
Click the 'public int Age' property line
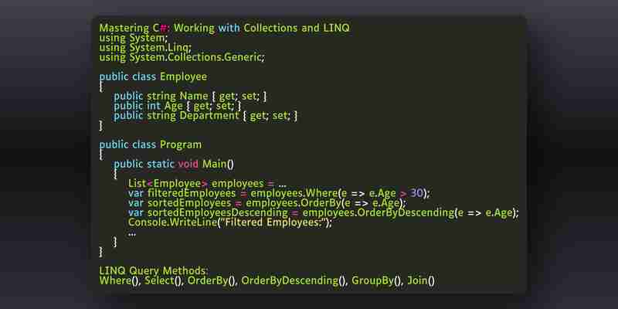click(x=178, y=106)
